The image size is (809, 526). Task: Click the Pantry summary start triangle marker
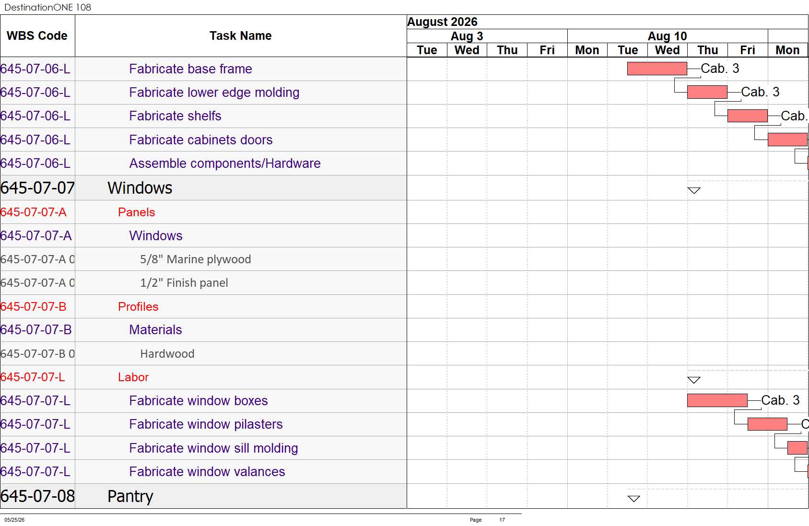(x=634, y=499)
